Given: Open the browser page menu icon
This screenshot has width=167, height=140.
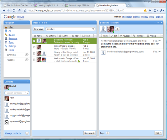Looking at the screenshot, I should coord(156,10).
